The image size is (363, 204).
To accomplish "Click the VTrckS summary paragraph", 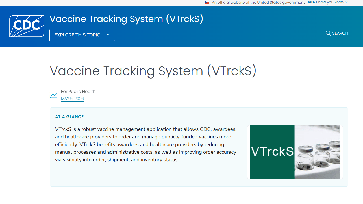I will point(146,144).
